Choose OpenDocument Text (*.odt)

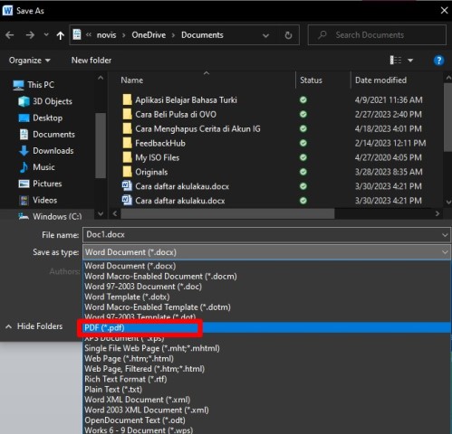pos(267,420)
